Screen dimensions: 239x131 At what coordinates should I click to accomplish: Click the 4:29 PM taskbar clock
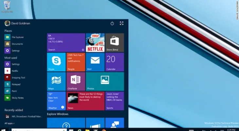click(x=231, y=130)
